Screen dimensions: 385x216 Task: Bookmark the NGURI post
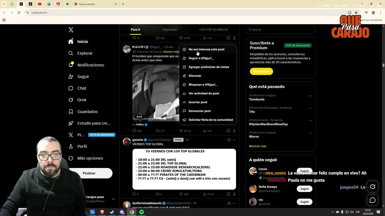(228, 131)
